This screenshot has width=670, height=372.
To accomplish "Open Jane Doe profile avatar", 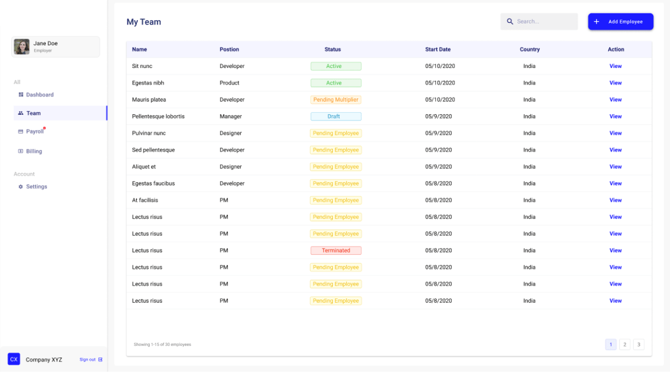I will point(22,47).
